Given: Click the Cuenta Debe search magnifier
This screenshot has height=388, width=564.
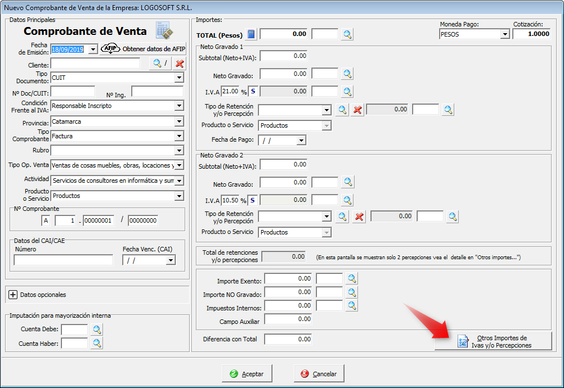Looking at the screenshot, I should coord(97,330).
